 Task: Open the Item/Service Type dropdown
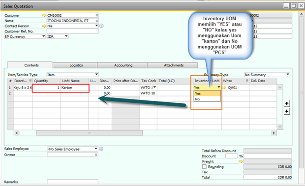click(96, 74)
